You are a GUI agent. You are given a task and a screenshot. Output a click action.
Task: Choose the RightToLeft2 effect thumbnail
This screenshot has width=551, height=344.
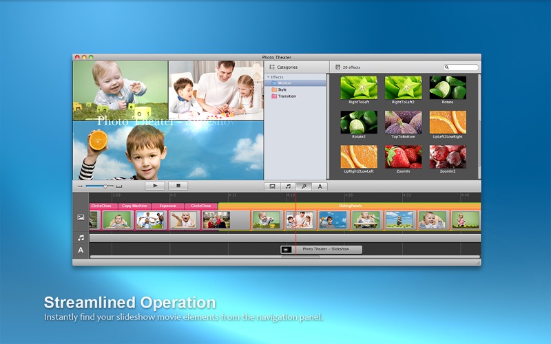click(x=403, y=88)
